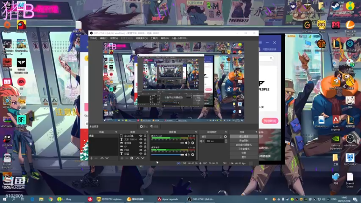Toggle visibility of window capture source
Viewport: 361px width, 203px height.
click(141, 136)
